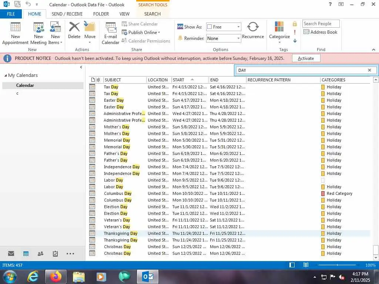
Task: Click Calendar Permissions in the ribbon
Action: click(146, 41)
